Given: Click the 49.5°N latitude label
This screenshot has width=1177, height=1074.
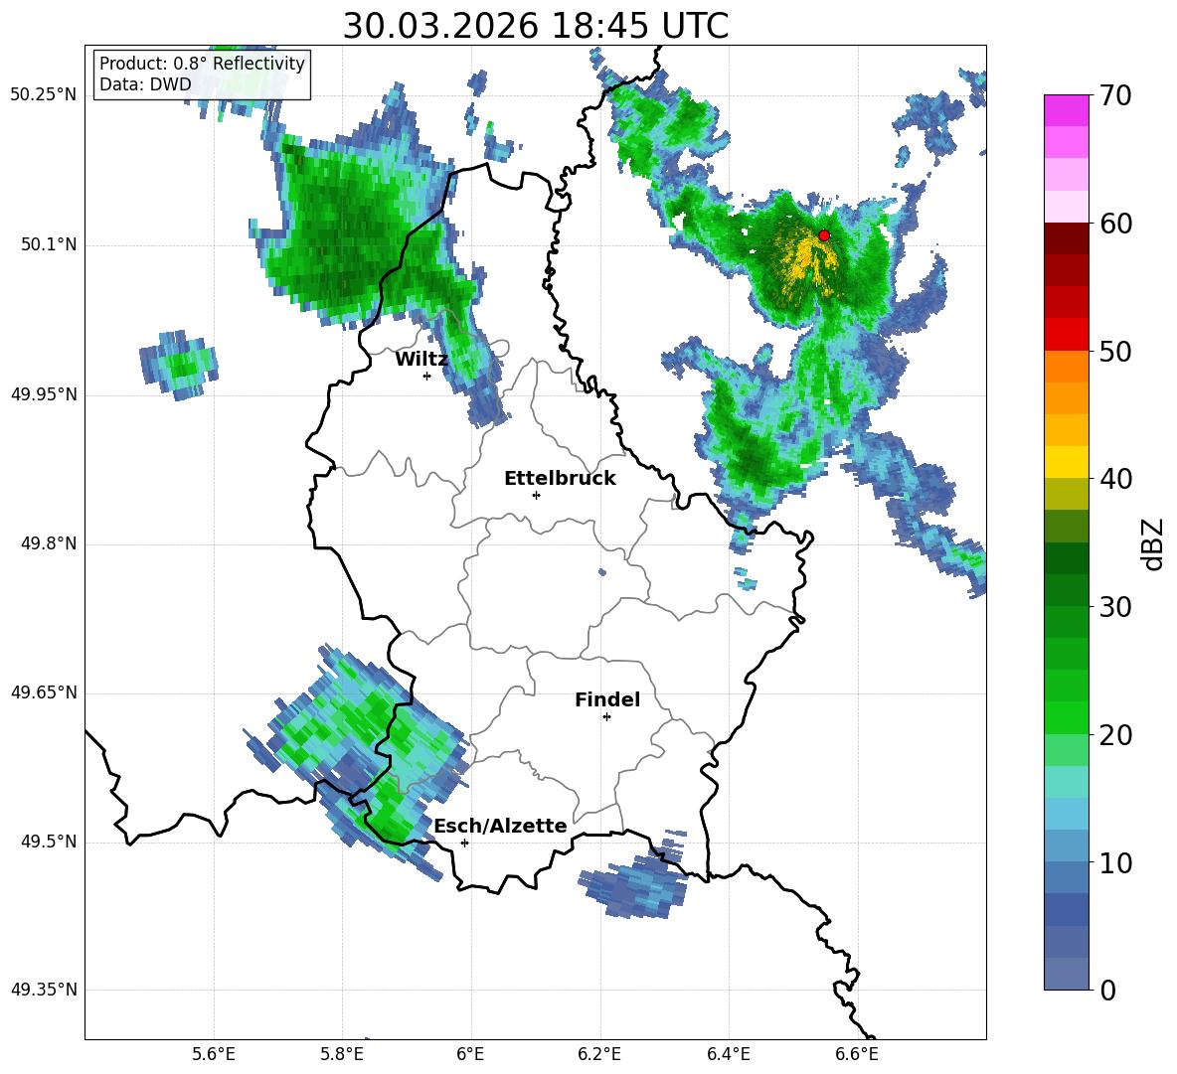Looking at the screenshot, I should pos(49,842).
